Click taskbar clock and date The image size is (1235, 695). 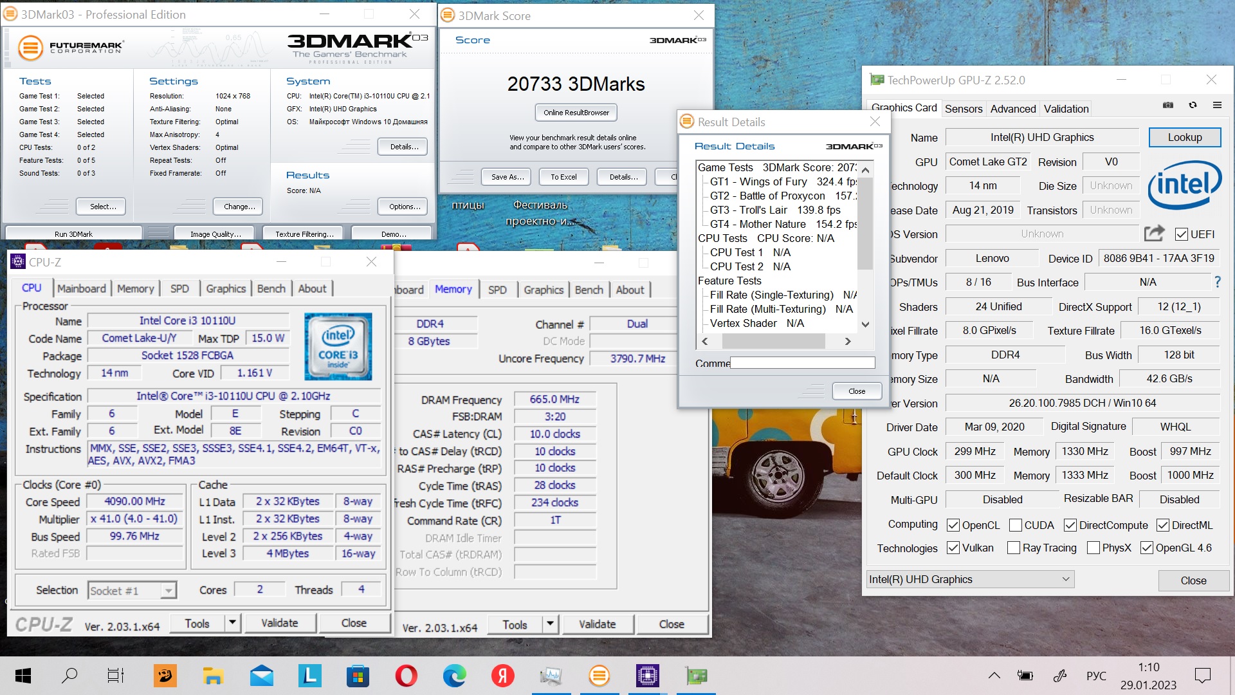pyautogui.click(x=1148, y=676)
